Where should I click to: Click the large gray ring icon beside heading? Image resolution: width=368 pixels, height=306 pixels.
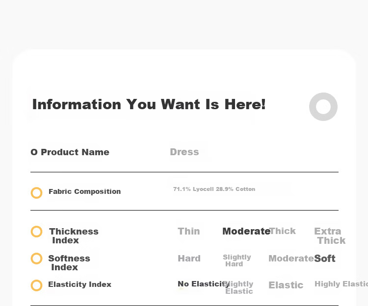coord(323,107)
